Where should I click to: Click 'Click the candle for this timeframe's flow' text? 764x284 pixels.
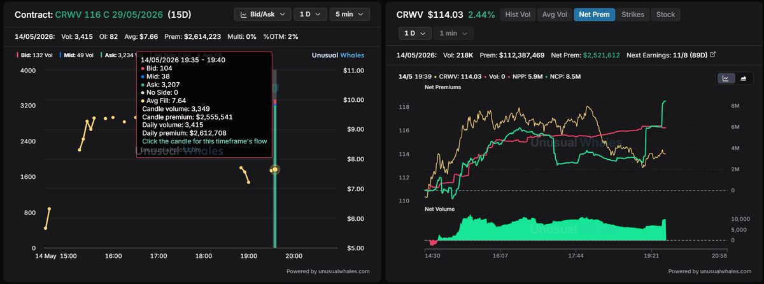pyautogui.click(x=205, y=141)
